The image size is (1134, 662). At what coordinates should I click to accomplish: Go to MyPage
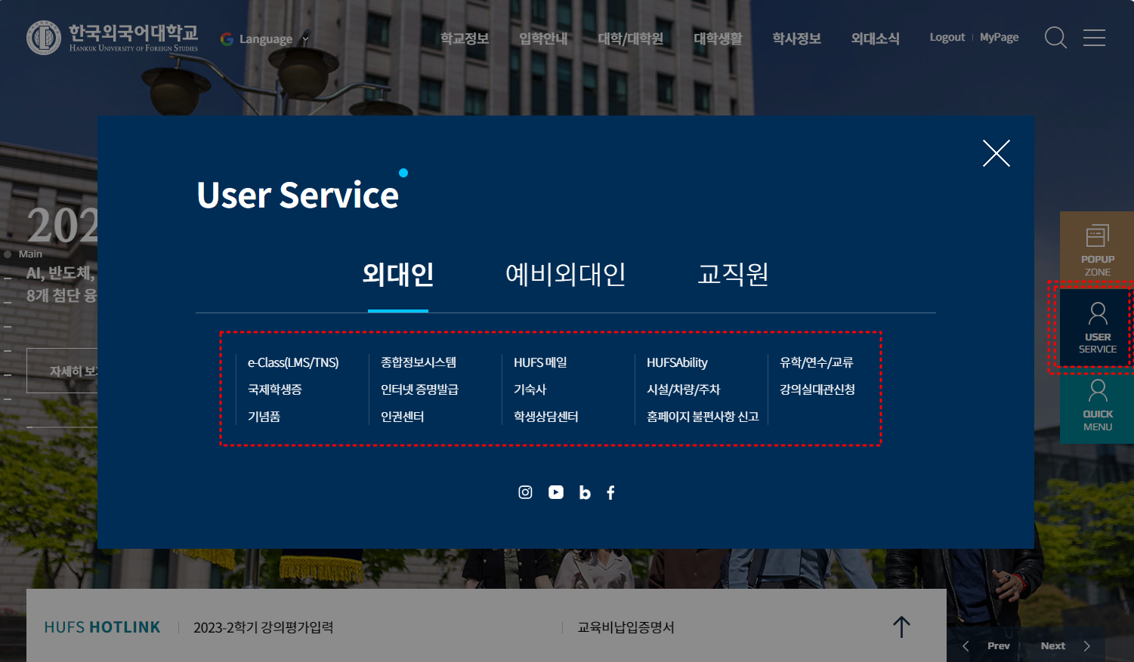pyautogui.click(x=999, y=37)
